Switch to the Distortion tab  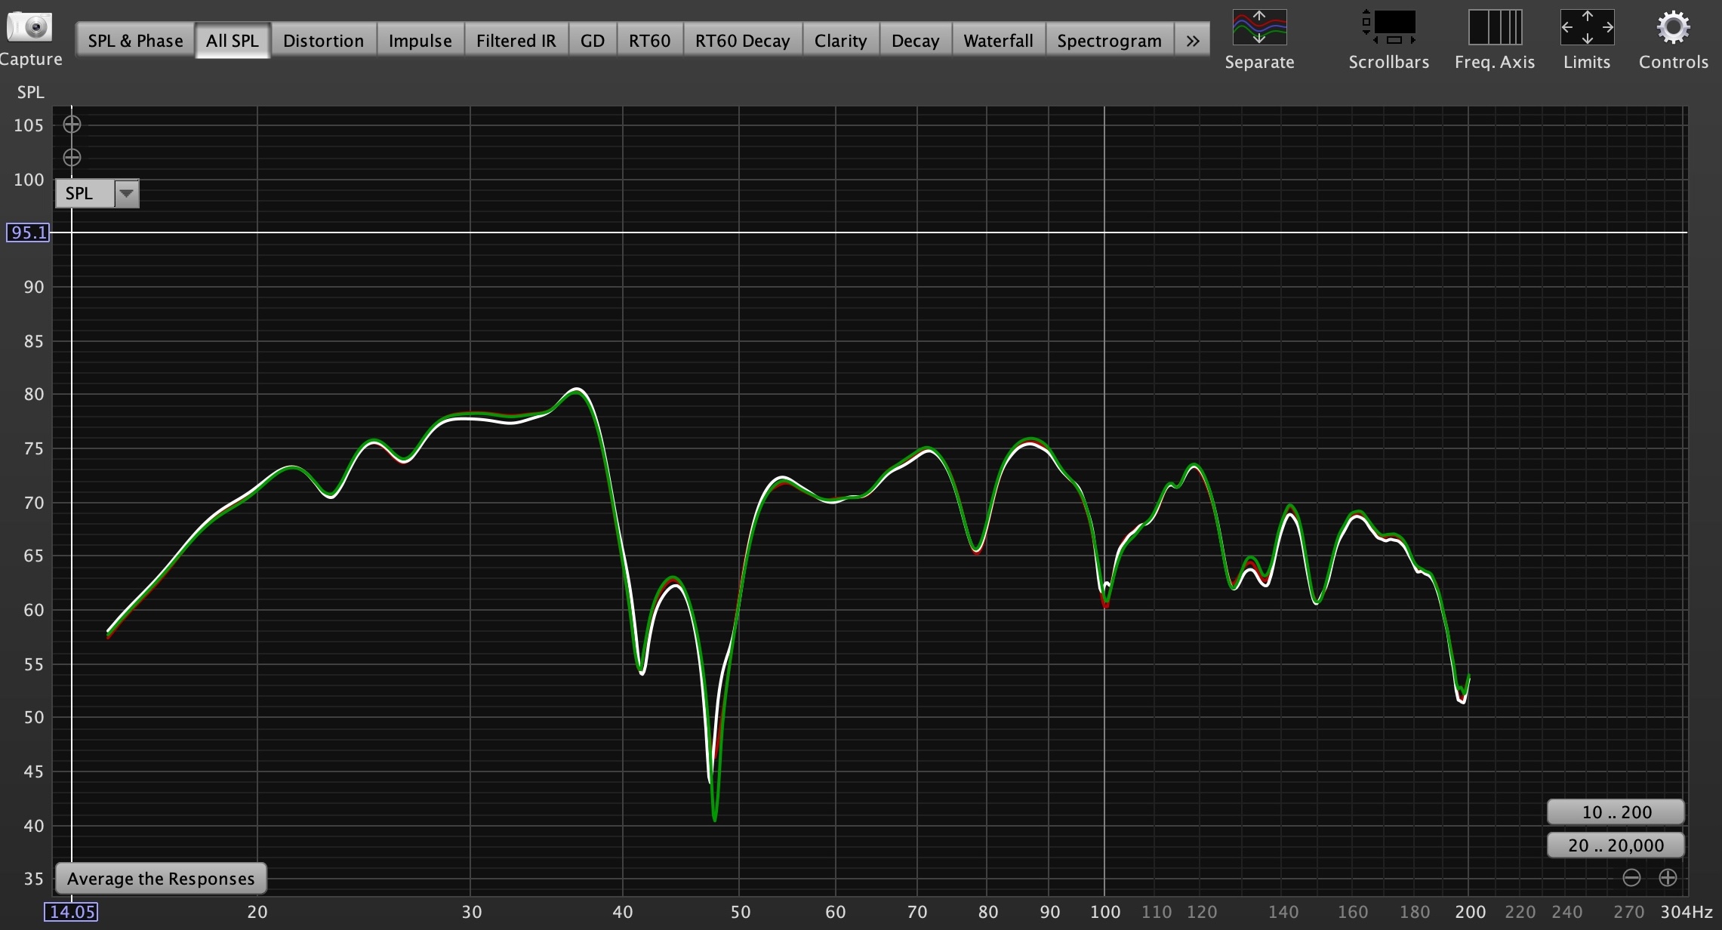[323, 41]
